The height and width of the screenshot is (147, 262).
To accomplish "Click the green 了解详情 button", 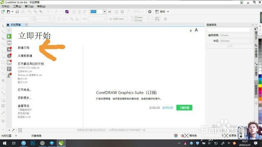I will [x=184, y=108].
